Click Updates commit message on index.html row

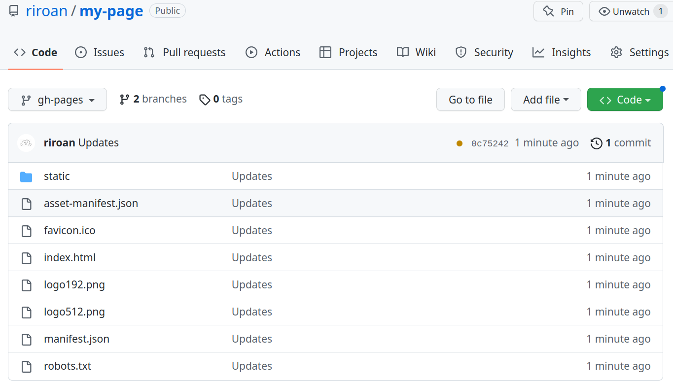click(x=252, y=257)
